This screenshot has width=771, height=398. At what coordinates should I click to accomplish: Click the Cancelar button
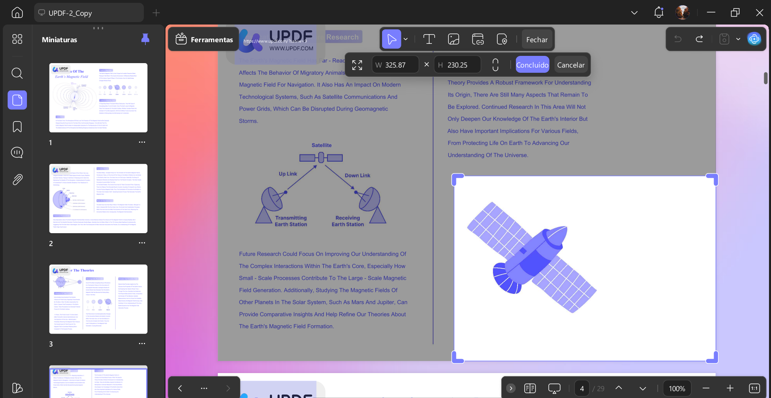pyautogui.click(x=571, y=65)
